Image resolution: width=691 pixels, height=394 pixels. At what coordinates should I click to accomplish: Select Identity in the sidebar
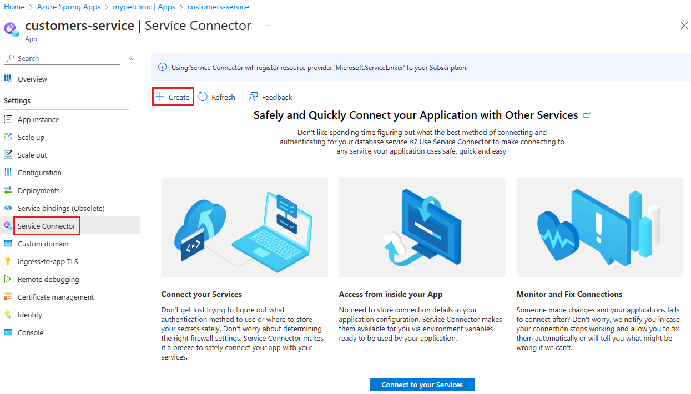[x=29, y=315]
